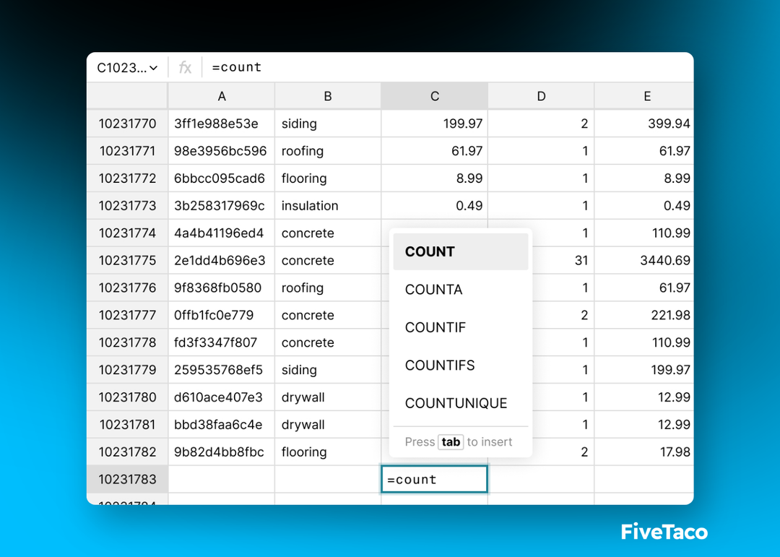Image resolution: width=780 pixels, height=557 pixels.
Task: Select cell with value 3440.69
Action: click(643, 261)
